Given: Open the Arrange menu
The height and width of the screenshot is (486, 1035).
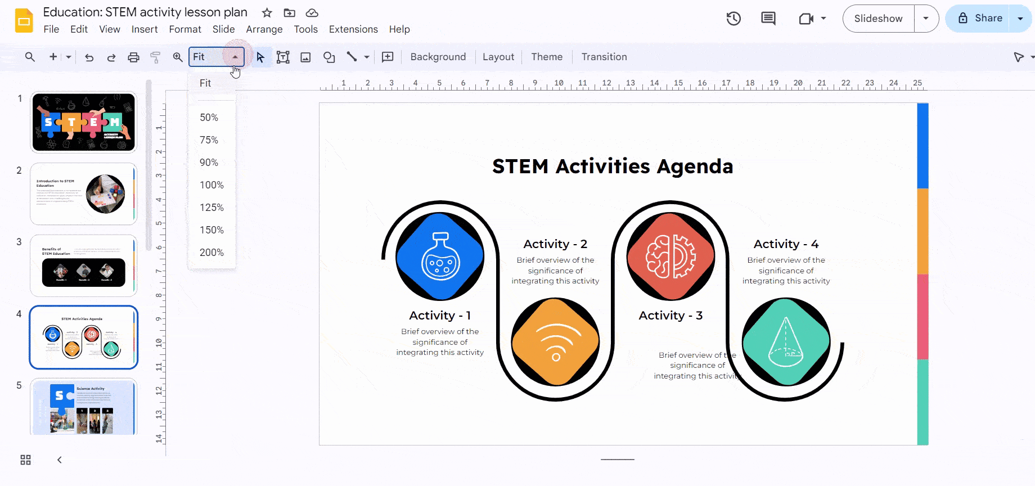Looking at the screenshot, I should (264, 29).
